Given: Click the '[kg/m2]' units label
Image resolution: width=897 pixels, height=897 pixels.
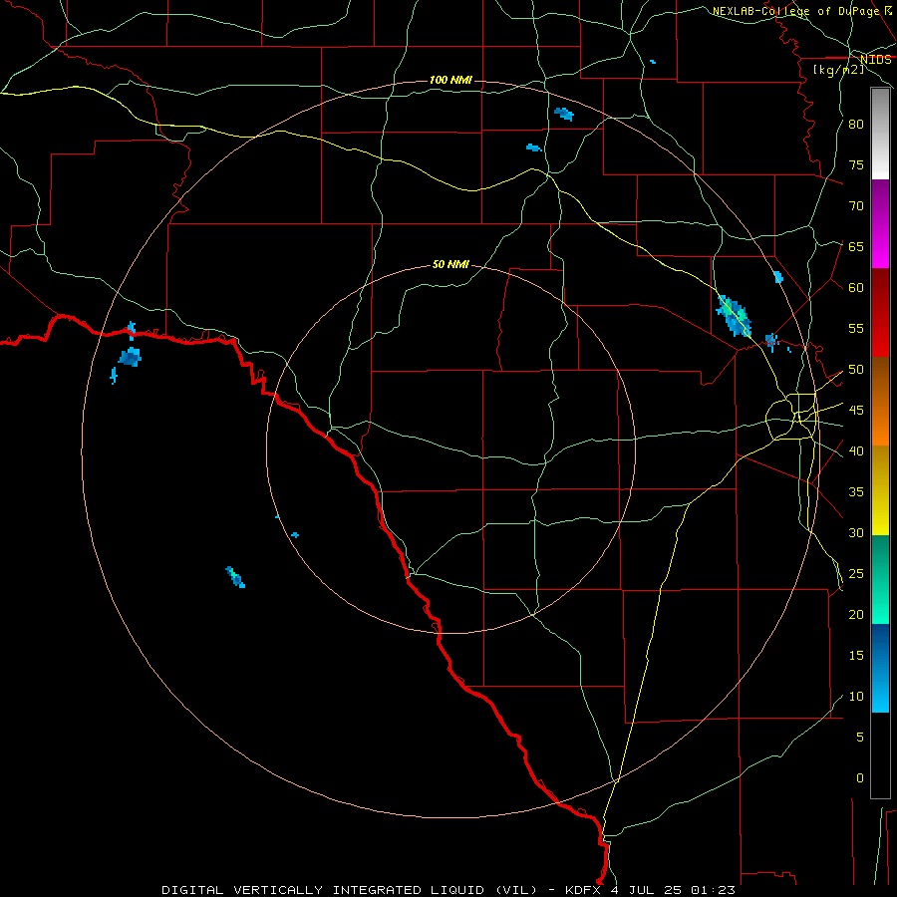Looking at the screenshot, I should pyautogui.click(x=838, y=70).
